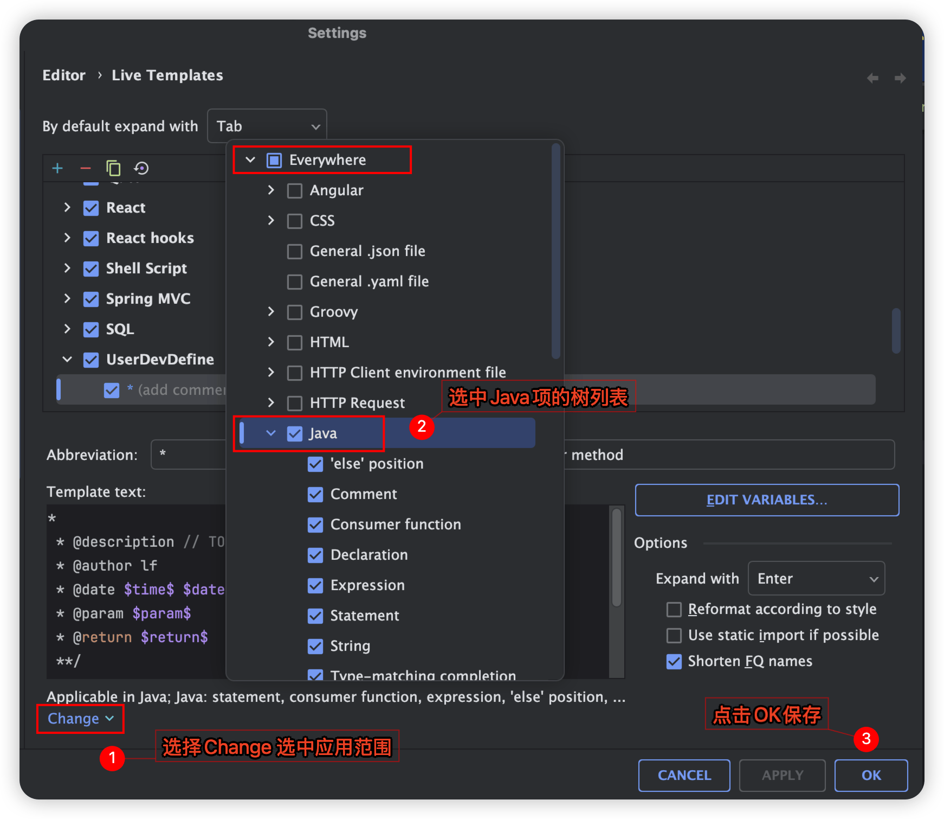Uncheck the Declaration context checkbox
Viewport: 944px width, 819px height.
tap(315, 555)
